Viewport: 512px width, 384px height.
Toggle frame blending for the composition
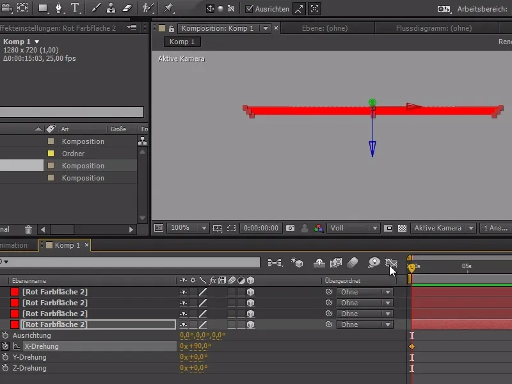(x=335, y=262)
